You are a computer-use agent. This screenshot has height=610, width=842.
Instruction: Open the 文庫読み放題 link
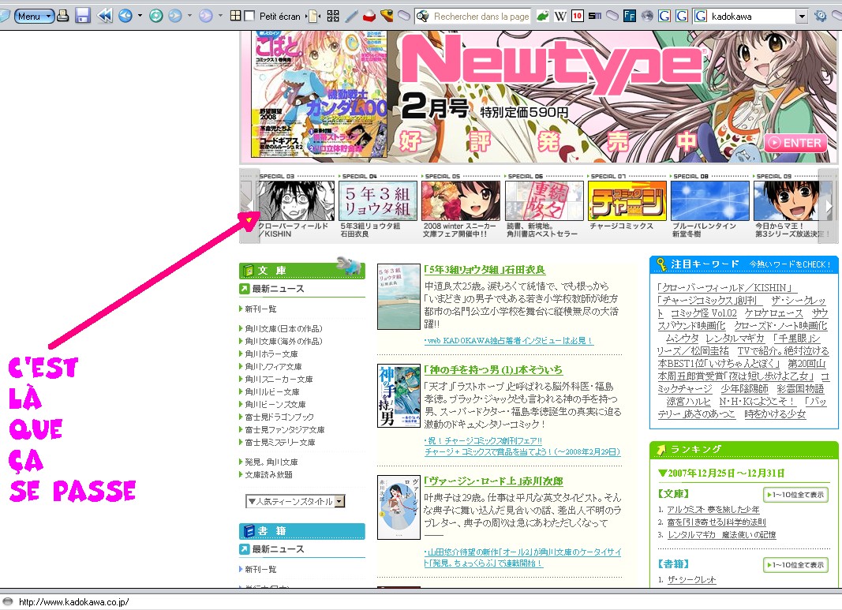268,475
